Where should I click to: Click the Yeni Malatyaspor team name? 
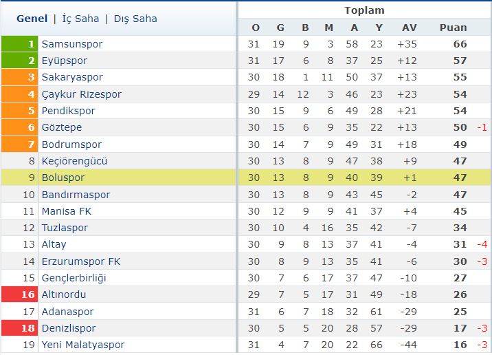[x=83, y=345]
